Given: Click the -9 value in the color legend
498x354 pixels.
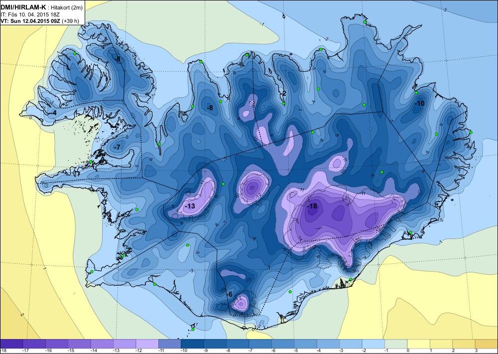Looking at the screenshot, I should pyautogui.click(x=206, y=351).
